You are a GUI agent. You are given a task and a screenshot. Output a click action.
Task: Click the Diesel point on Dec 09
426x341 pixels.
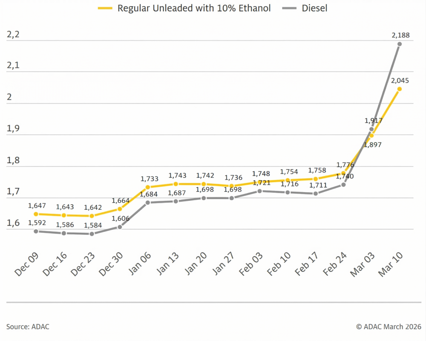tap(36, 231)
